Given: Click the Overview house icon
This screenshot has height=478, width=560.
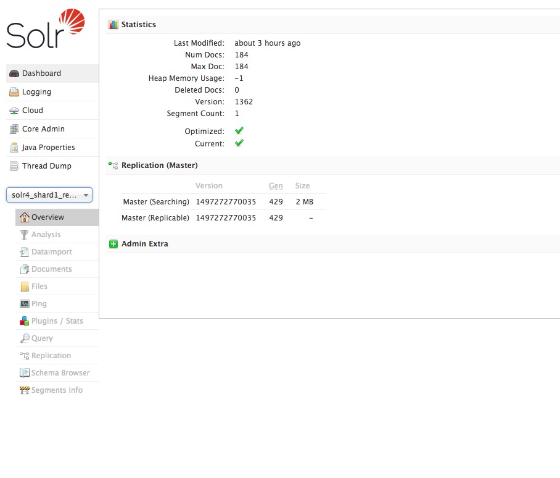Looking at the screenshot, I should (x=24, y=217).
